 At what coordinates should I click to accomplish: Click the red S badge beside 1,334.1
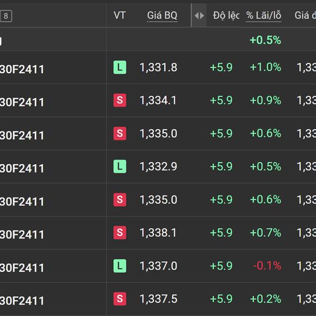pyautogui.click(x=120, y=100)
